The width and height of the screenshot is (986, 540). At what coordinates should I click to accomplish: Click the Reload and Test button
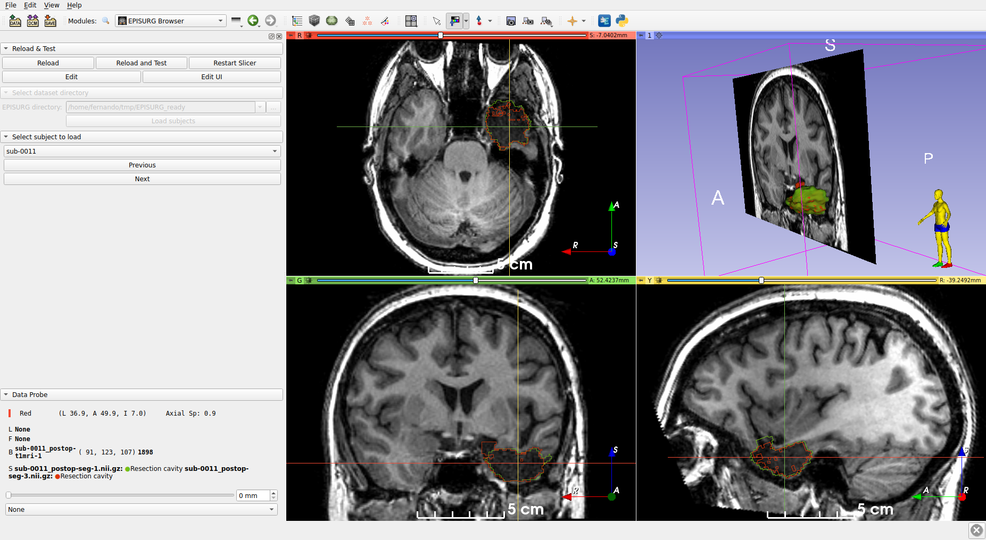(x=142, y=63)
